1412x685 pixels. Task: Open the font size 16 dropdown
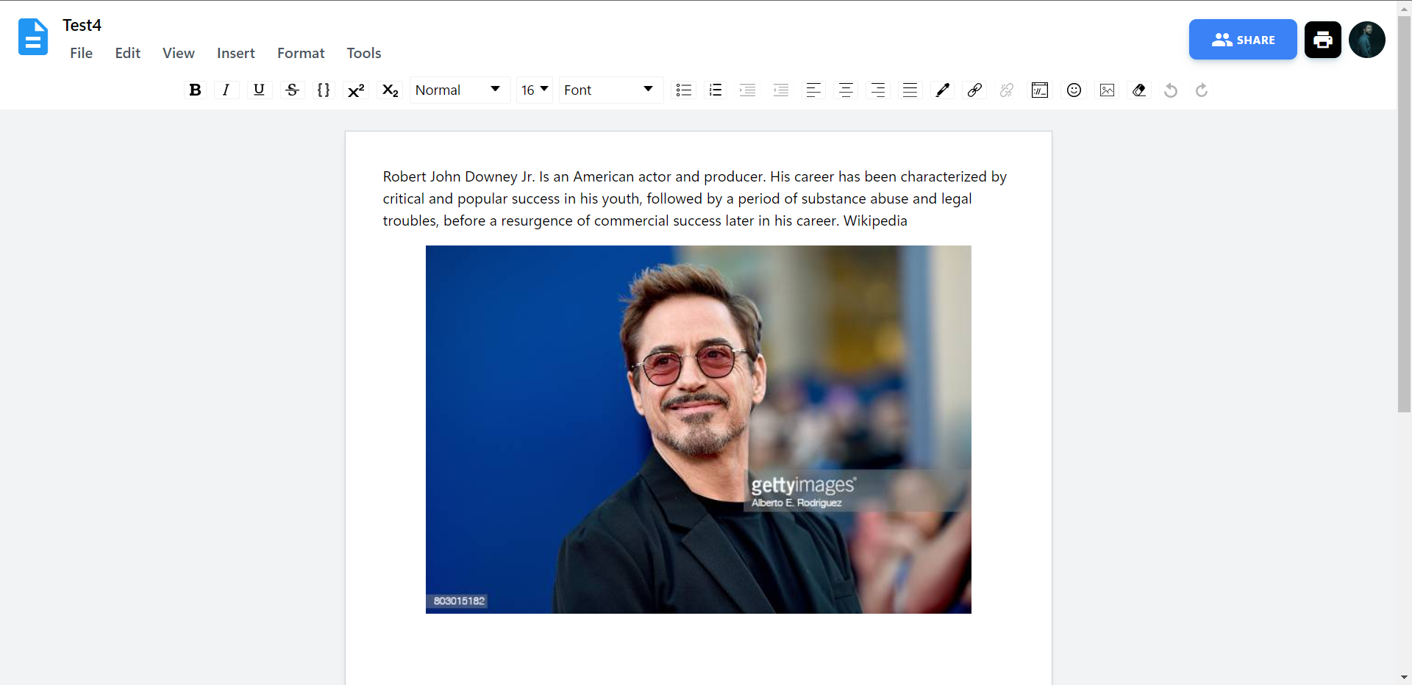[535, 90]
